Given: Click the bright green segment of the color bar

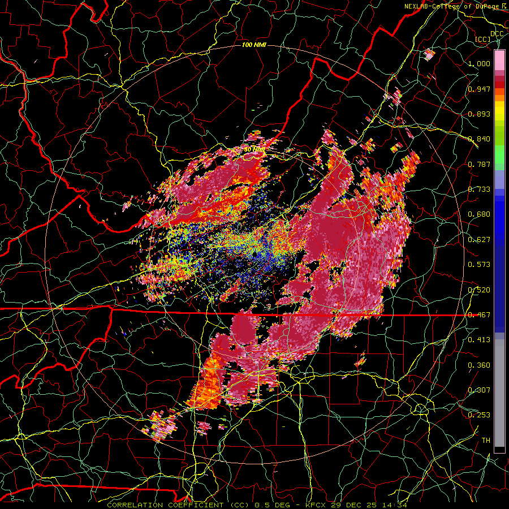Looking at the screenshot, I should tap(499, 154).
